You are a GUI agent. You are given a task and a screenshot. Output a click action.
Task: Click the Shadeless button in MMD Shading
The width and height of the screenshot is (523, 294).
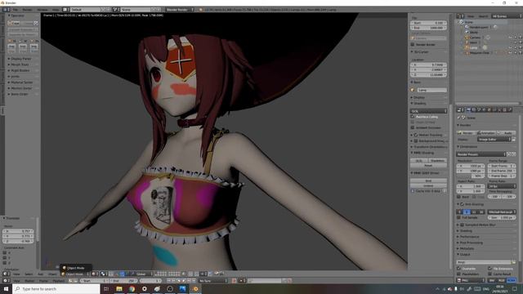437,161
